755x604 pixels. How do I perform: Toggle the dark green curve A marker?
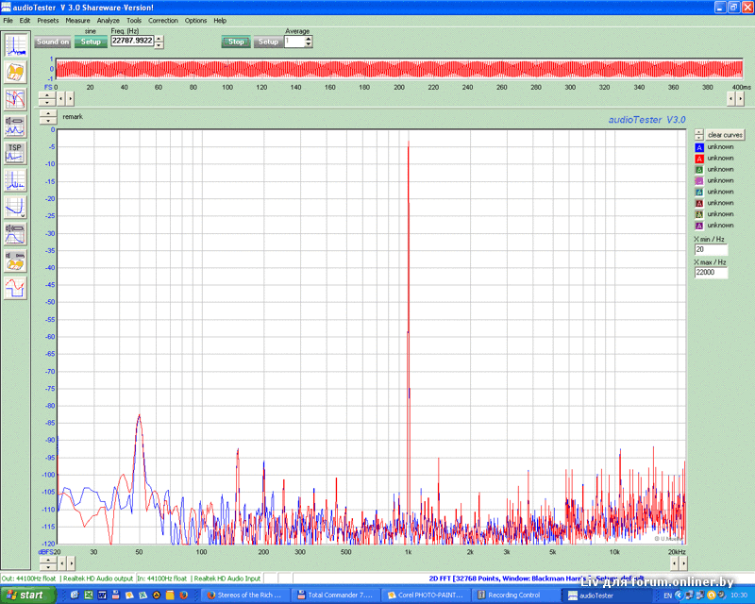(x=699, y=169)
